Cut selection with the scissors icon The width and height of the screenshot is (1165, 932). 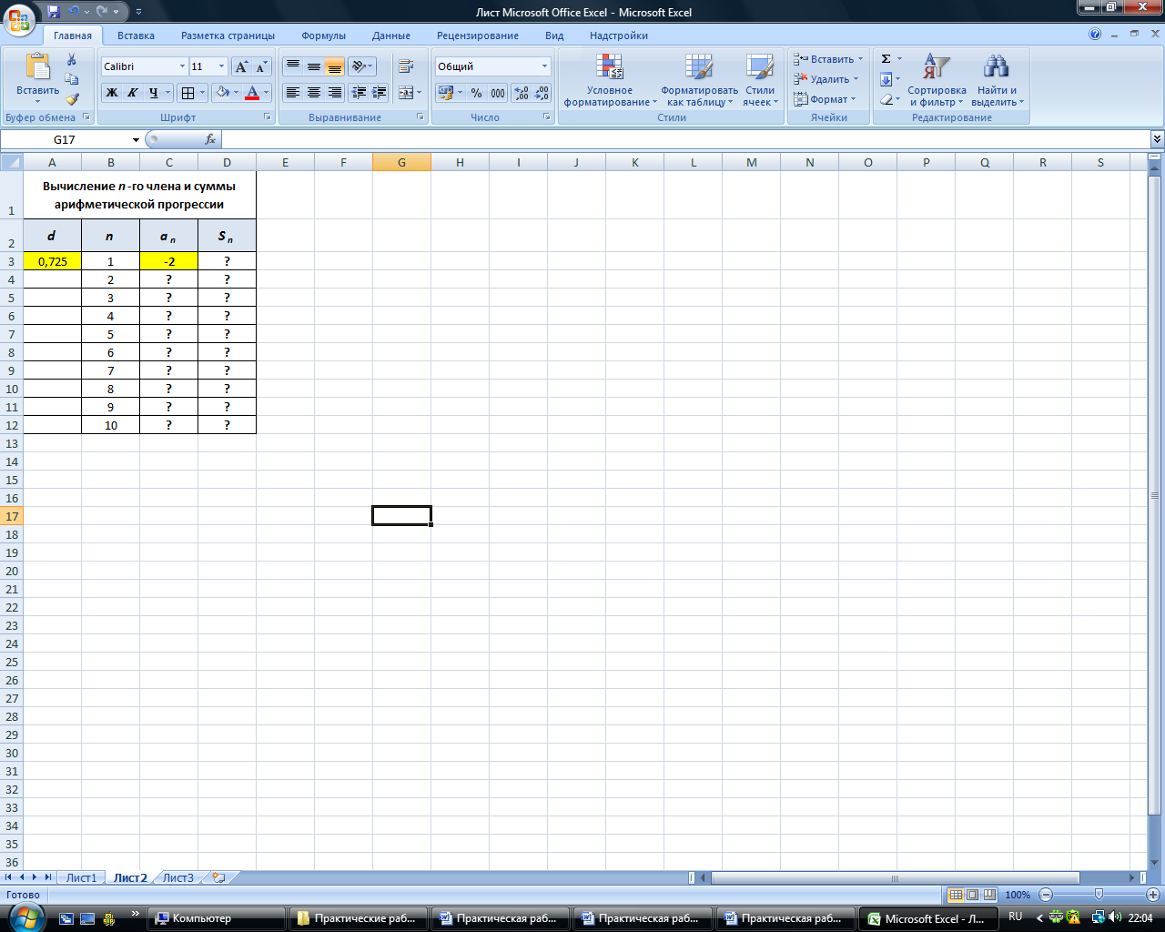(72, 59)
